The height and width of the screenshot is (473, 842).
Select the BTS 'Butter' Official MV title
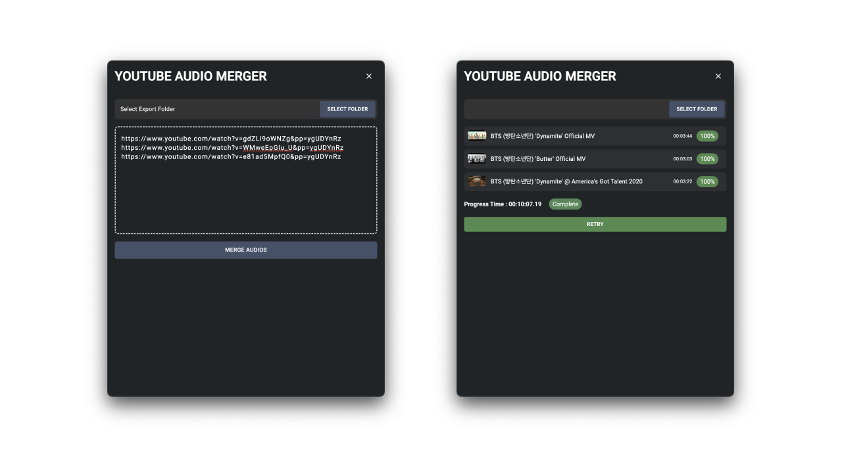coord(538,159)
